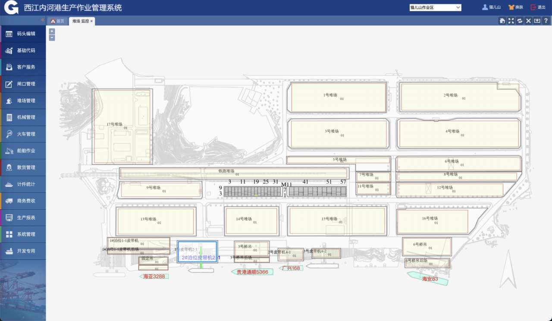The height and width of the screenshot is (321, 552).
Task: Zoom in the map with the plus button
Action: pos(52,31)
